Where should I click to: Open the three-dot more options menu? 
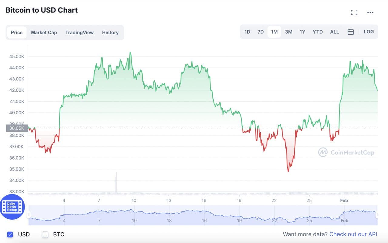point(370,12)
